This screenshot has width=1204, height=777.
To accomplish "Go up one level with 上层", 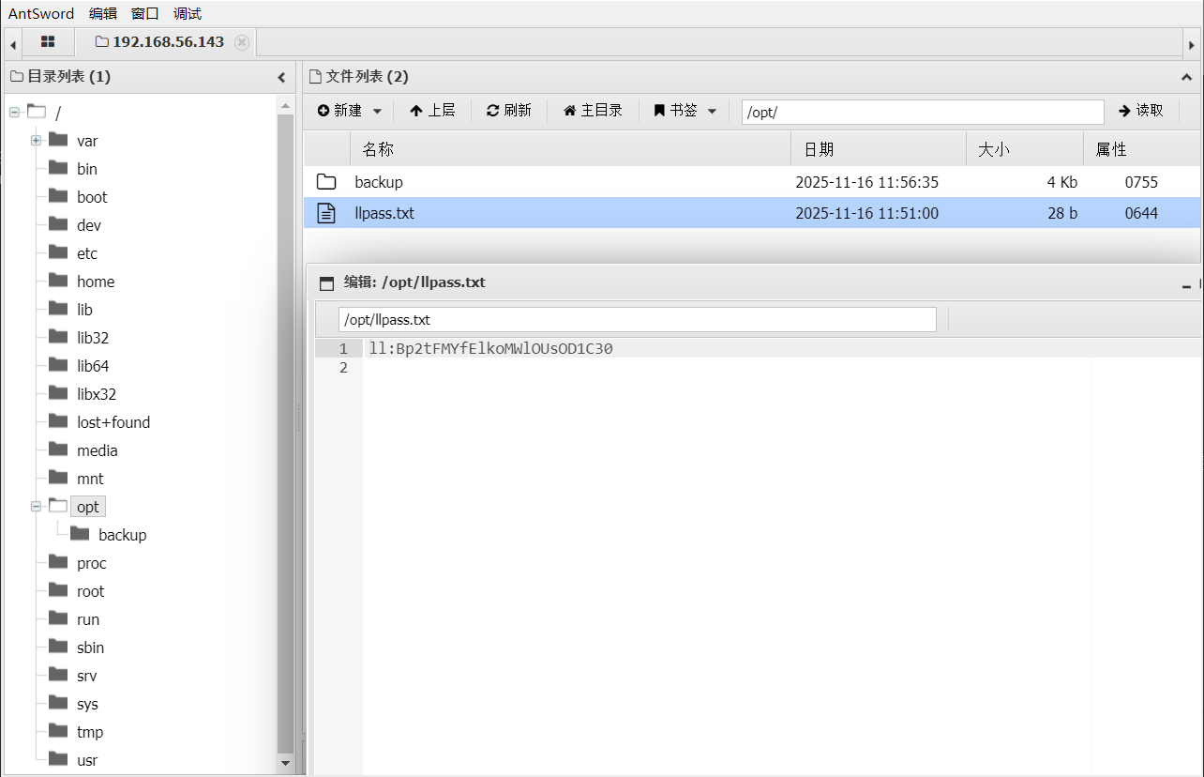I will pyautogui.click(x=432, y=111).
